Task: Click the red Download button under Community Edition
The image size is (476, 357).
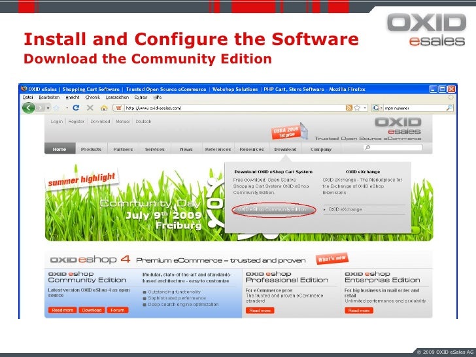Action: pos(92,310)
